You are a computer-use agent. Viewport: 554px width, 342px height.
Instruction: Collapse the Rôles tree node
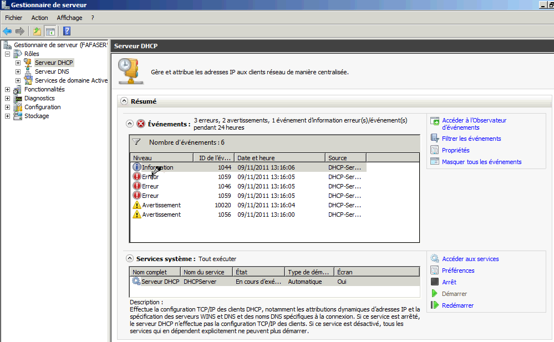7,54
